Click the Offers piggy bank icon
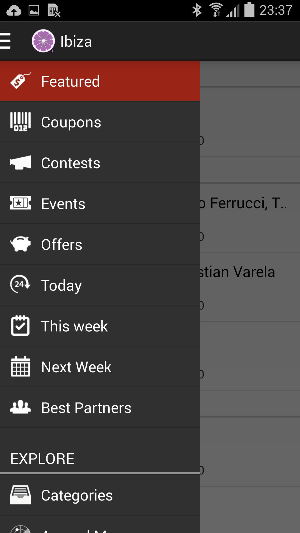 tap(20, 244)
